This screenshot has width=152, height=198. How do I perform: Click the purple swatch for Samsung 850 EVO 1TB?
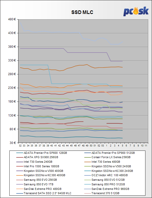20,184
